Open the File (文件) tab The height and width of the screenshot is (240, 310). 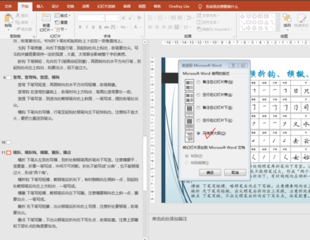pos(8,7)
